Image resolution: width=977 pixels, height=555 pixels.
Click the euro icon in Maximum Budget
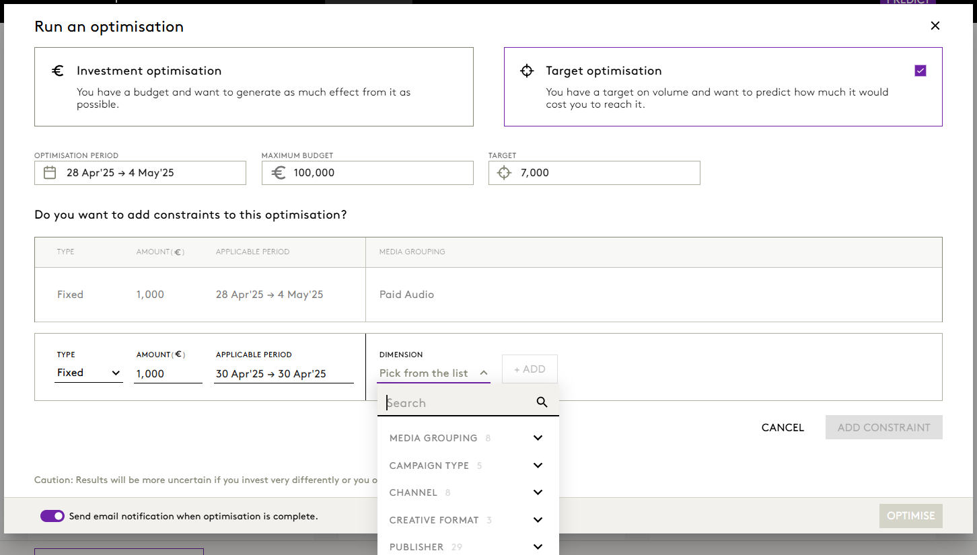278,173
